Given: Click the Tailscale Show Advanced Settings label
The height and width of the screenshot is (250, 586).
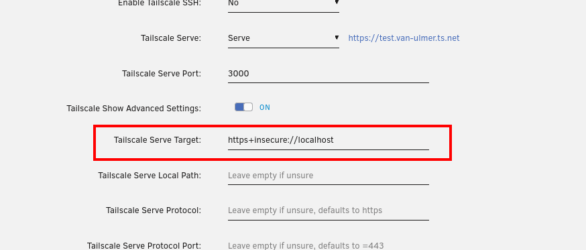Looking at the screenshot, I should click(x=134, y=109).
